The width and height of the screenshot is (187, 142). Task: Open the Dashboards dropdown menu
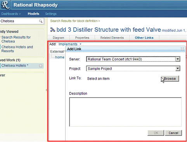pos(11,14)
